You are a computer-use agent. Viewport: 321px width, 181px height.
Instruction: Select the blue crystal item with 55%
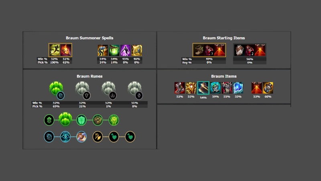point(238,88)
